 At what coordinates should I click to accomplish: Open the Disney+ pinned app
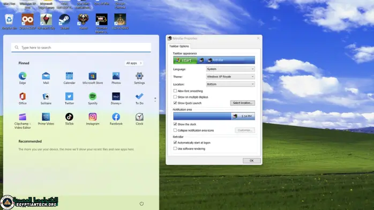point(116,99)
